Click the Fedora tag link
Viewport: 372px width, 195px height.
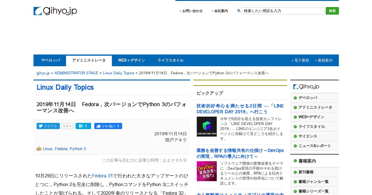tap(61, 149)
